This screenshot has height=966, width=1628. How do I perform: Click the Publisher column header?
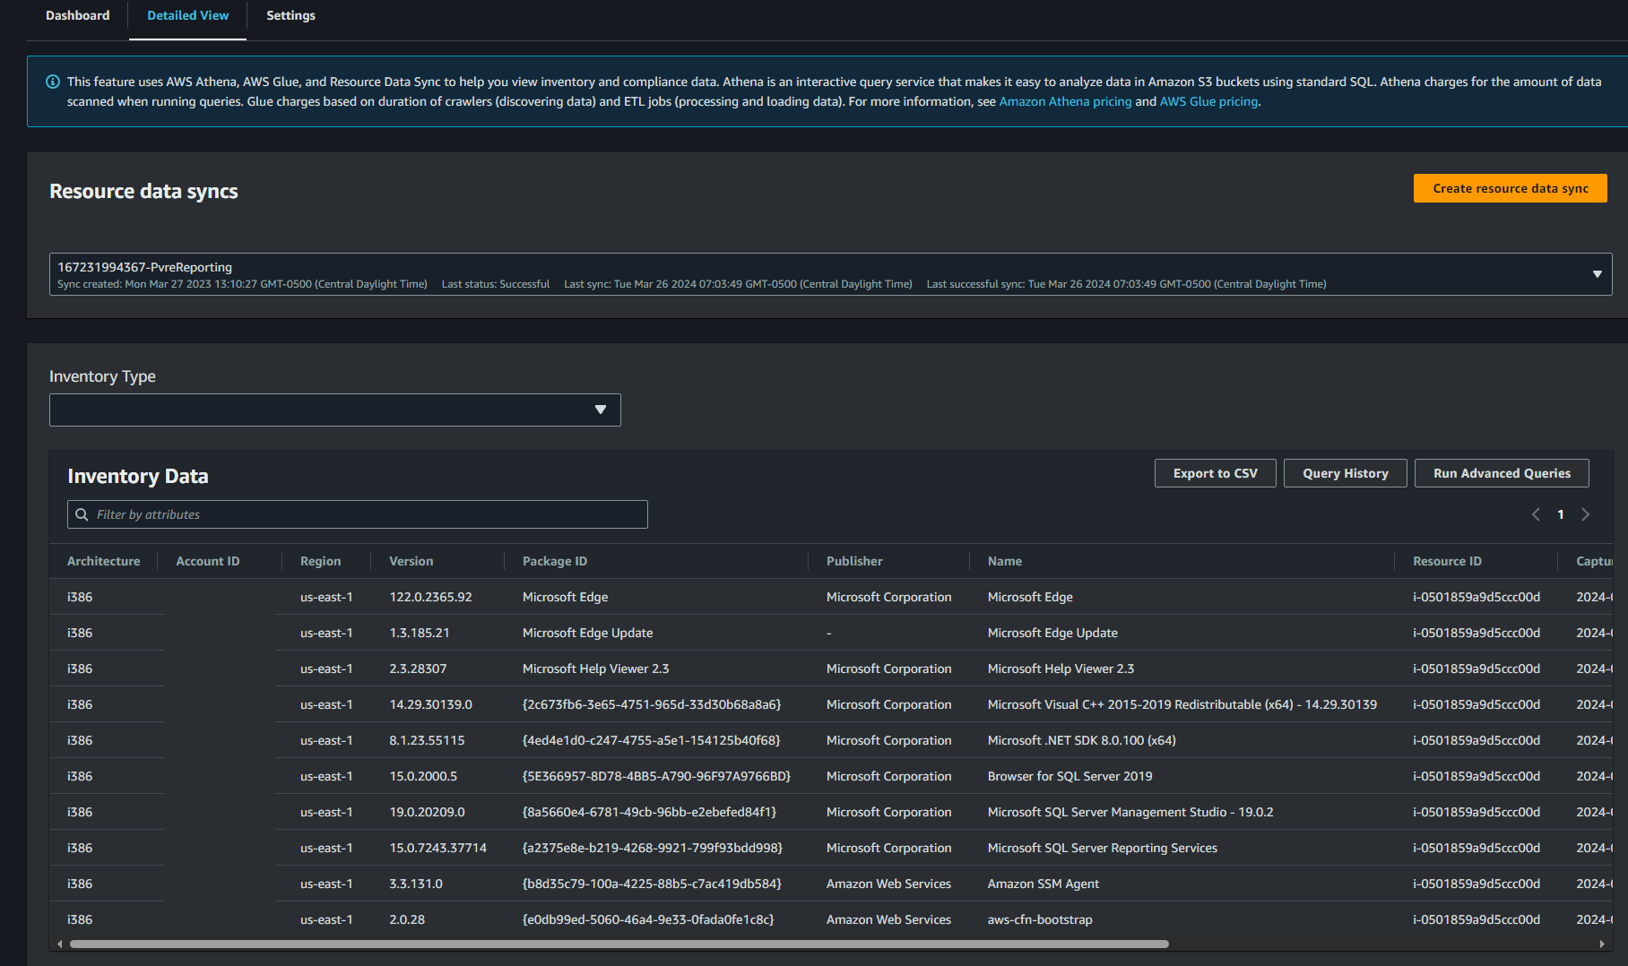click(854, 561)
